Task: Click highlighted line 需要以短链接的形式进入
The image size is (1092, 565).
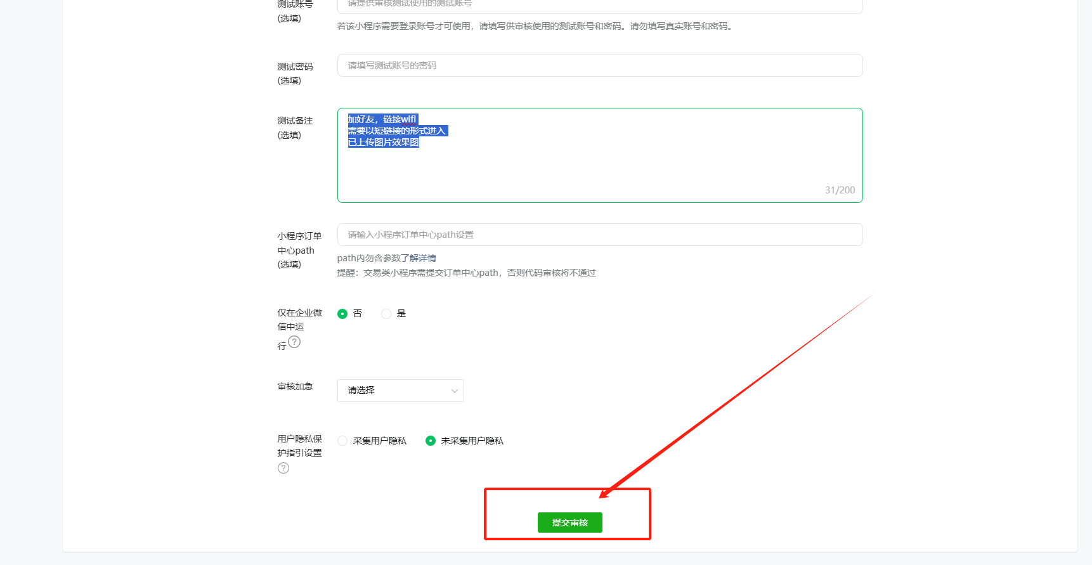Action: point(398,131)
